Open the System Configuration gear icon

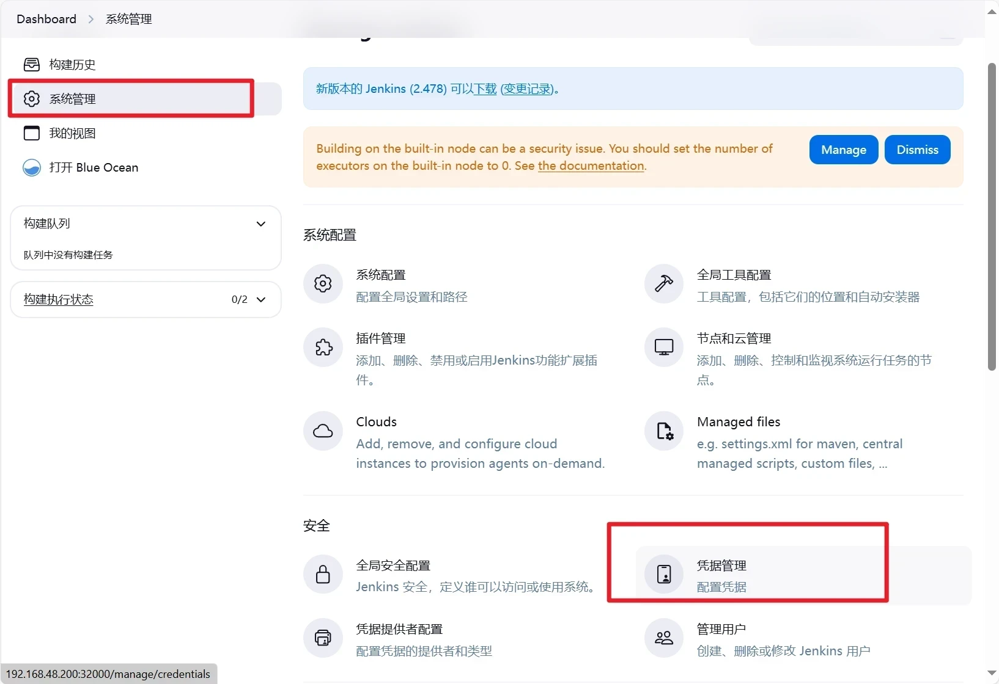323,283
